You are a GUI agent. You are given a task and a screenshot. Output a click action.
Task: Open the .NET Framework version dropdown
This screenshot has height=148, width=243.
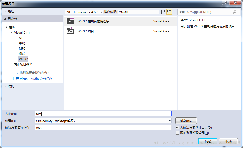point(84,12)
